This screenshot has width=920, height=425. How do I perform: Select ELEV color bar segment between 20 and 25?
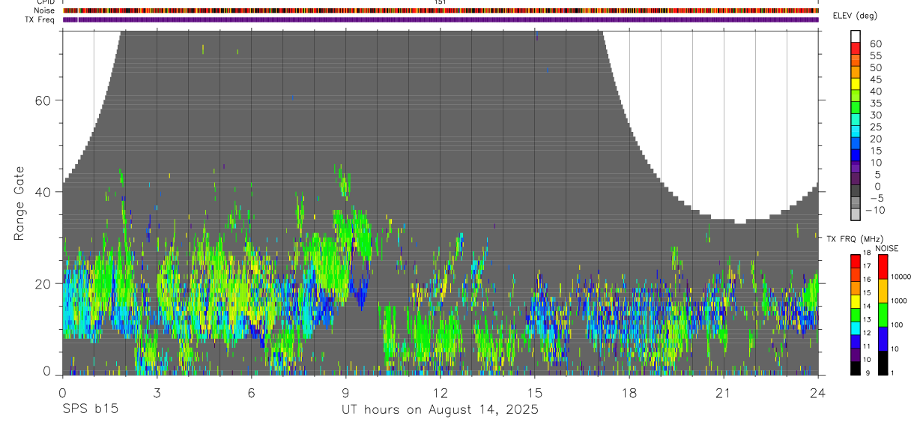(x=856, y=131)
